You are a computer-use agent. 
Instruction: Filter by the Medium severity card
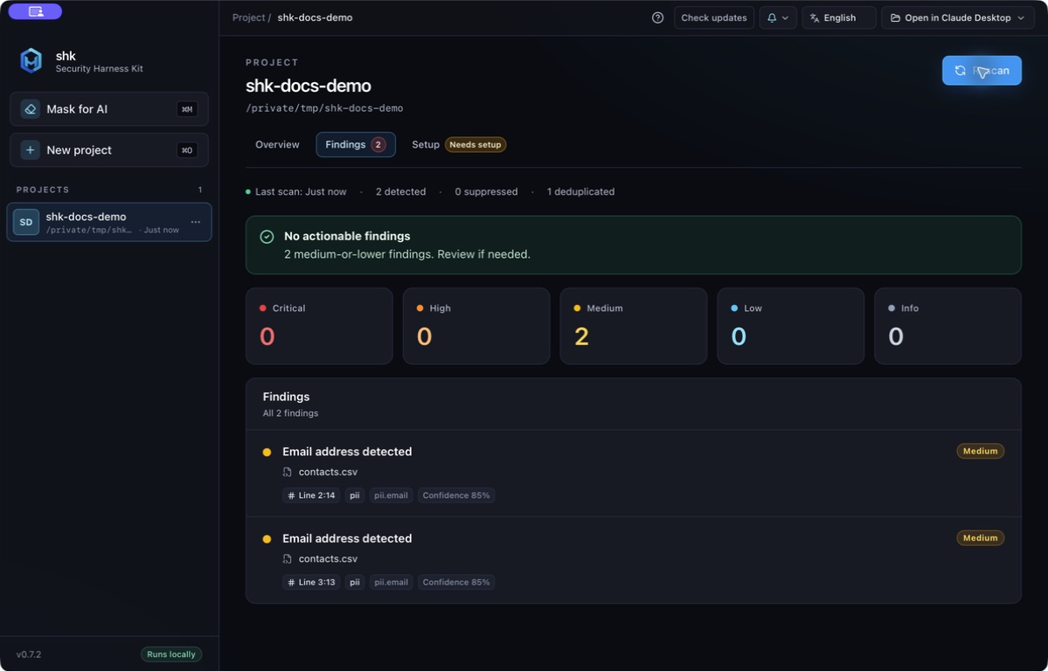click(x=633, y=326)
